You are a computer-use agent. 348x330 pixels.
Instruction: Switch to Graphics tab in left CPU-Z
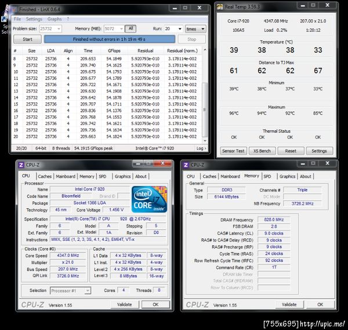click(x=122, y=177)
